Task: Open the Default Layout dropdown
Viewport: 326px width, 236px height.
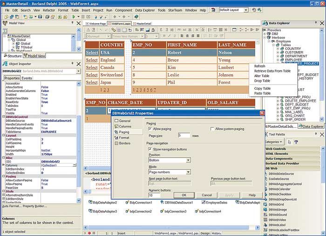Action: (x=246, y=10)
